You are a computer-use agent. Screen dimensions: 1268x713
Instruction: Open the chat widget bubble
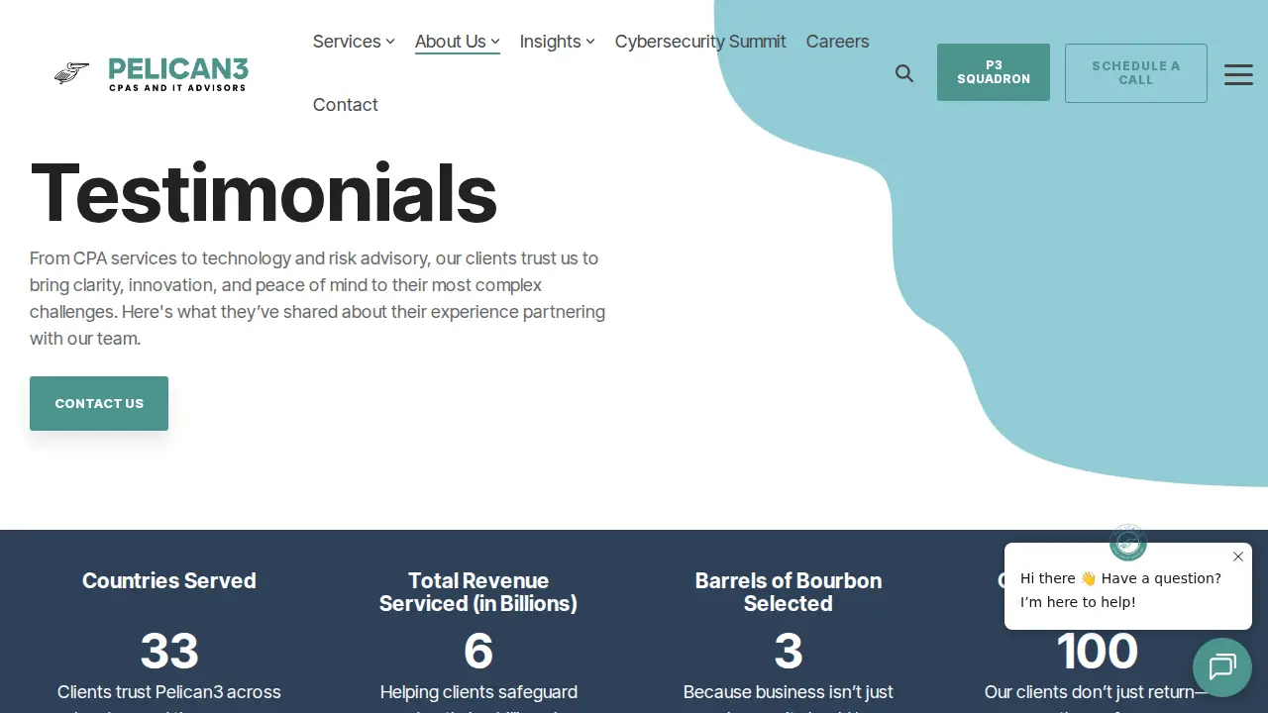(x=1222, y=667)
